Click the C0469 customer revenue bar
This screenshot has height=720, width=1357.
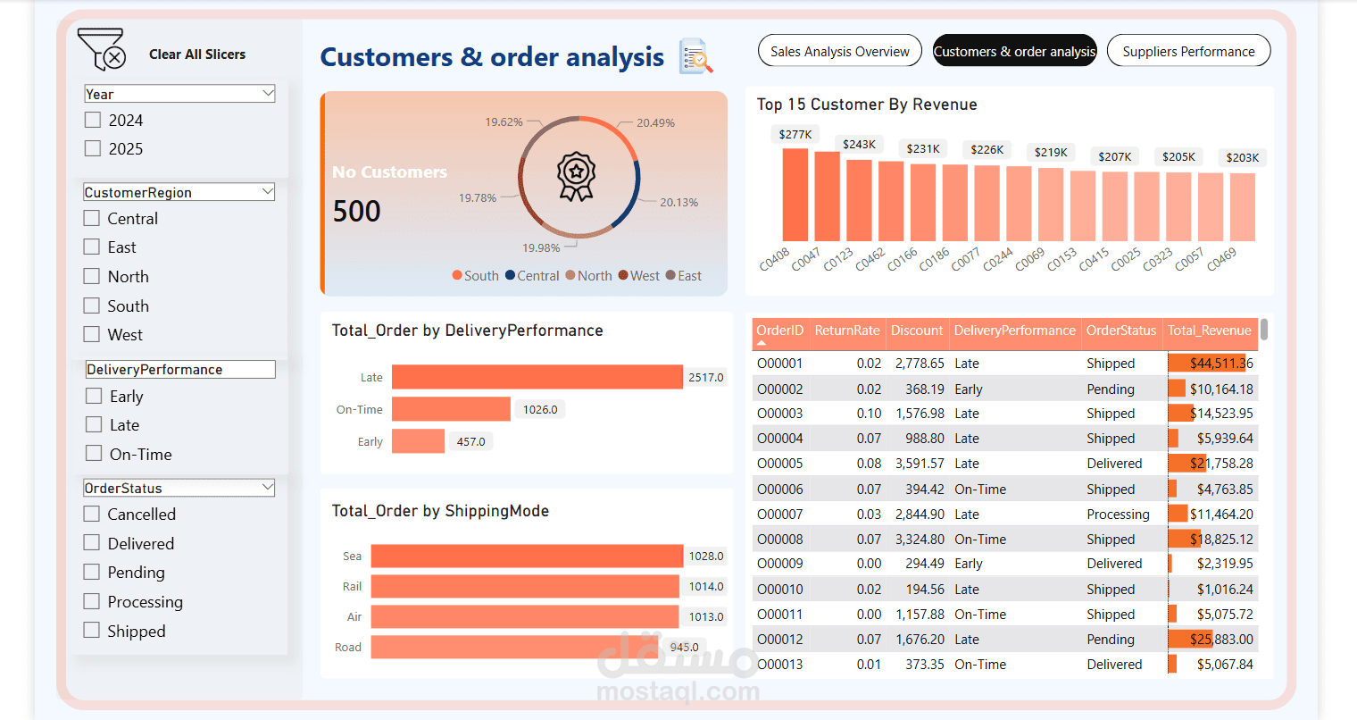pos(1242,207)
